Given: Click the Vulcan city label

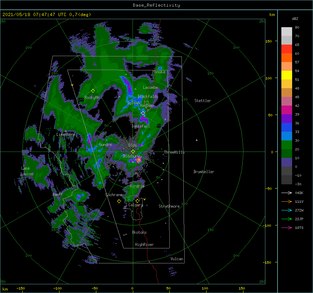Looking at the screenshot, I should click(177, 259).
